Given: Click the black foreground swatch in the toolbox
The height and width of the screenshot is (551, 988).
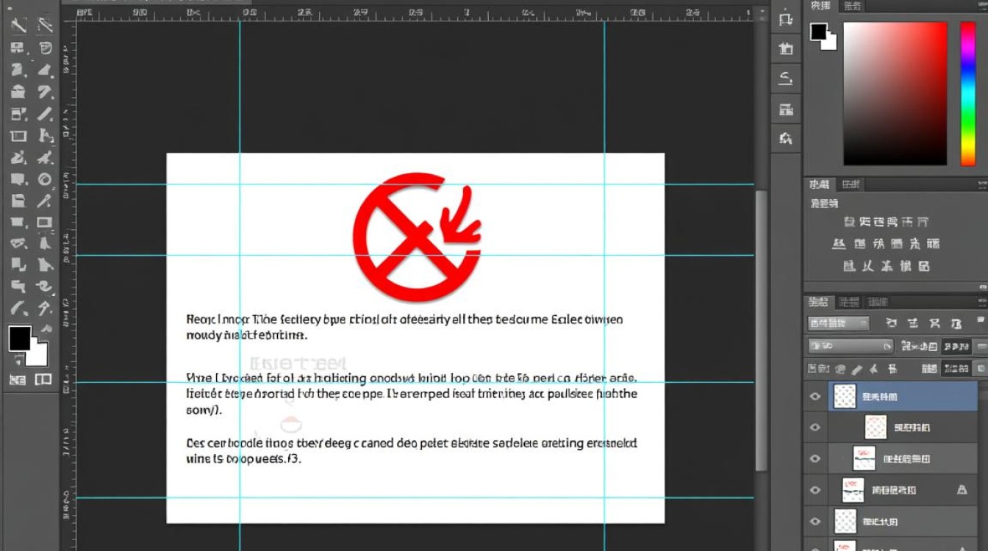Looking at the screenshot, I should 20,339.
